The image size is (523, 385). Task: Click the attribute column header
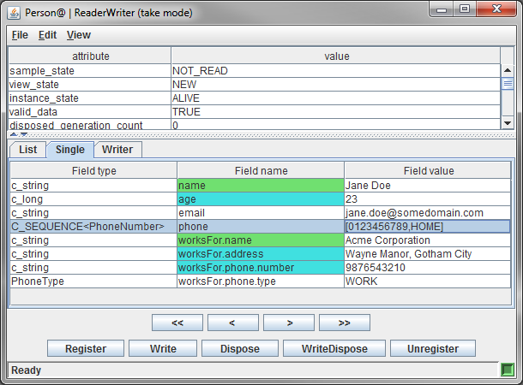90,56
